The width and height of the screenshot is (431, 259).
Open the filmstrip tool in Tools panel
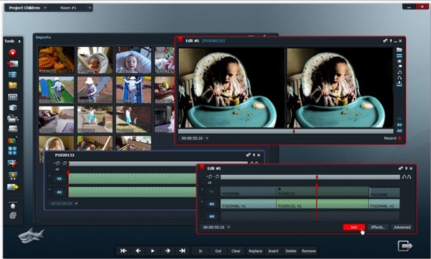(12, 97)
